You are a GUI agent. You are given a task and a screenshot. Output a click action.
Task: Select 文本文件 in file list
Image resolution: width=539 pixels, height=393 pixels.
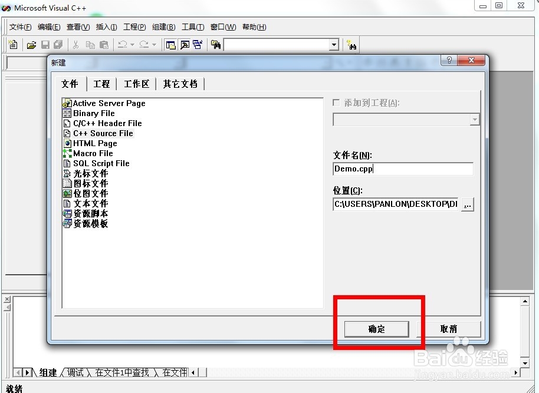(x=86, y=203)
